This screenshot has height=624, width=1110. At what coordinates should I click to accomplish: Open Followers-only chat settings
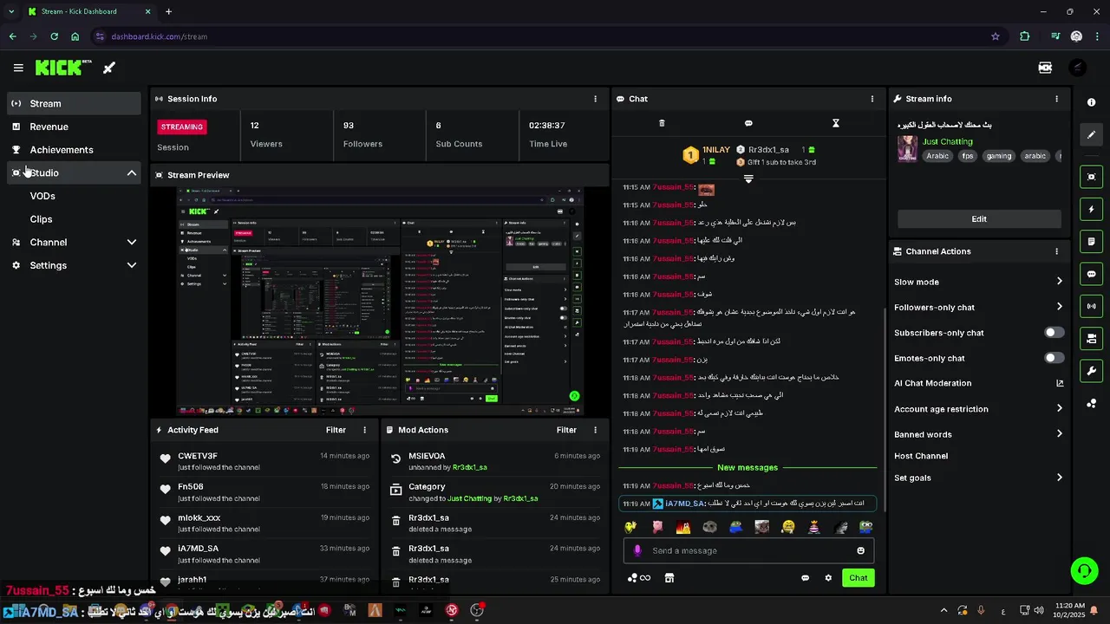pos(979,307)
